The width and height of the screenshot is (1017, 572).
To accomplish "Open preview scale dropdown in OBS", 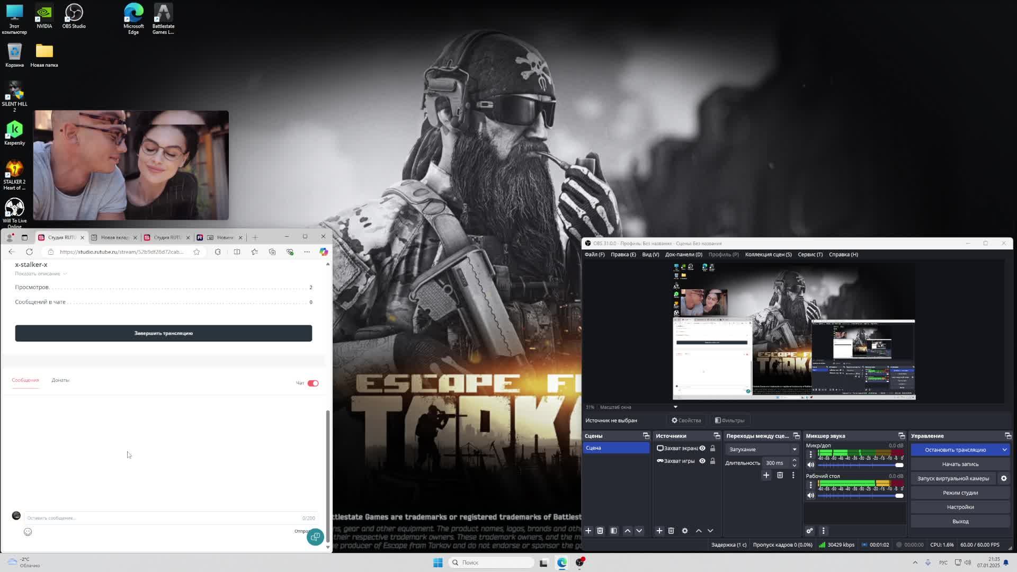I will (x=675, y=407).
